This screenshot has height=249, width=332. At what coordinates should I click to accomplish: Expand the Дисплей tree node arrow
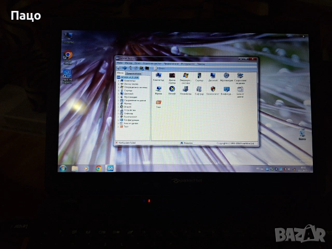pyautogui.click(x=119, y=93)
